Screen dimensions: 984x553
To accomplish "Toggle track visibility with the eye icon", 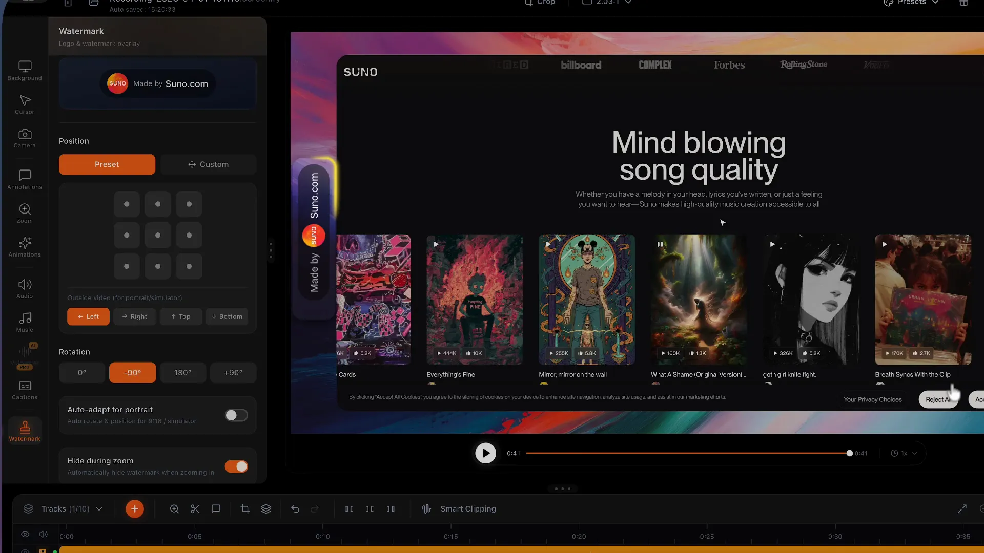I will pyautogui.click(x=25, y=535).
